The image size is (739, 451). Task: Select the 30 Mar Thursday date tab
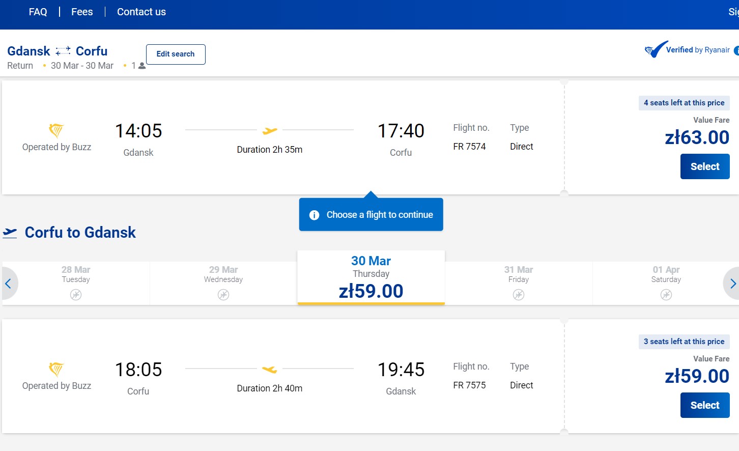pyautogui.click(x=371, y=277)
